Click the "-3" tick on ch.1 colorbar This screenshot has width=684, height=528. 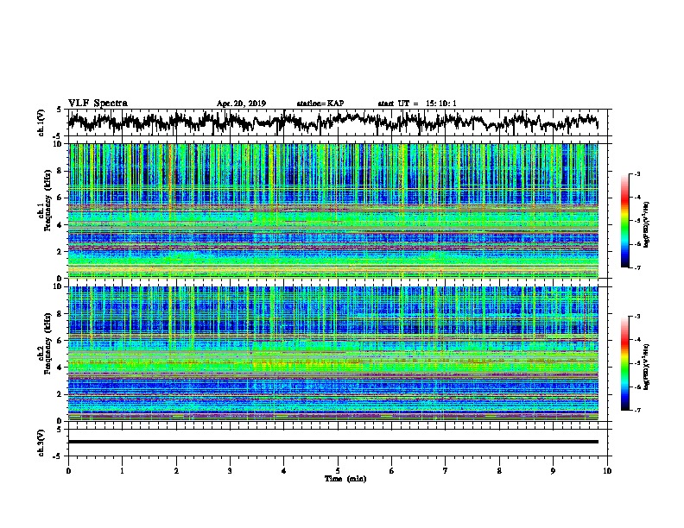637,174
